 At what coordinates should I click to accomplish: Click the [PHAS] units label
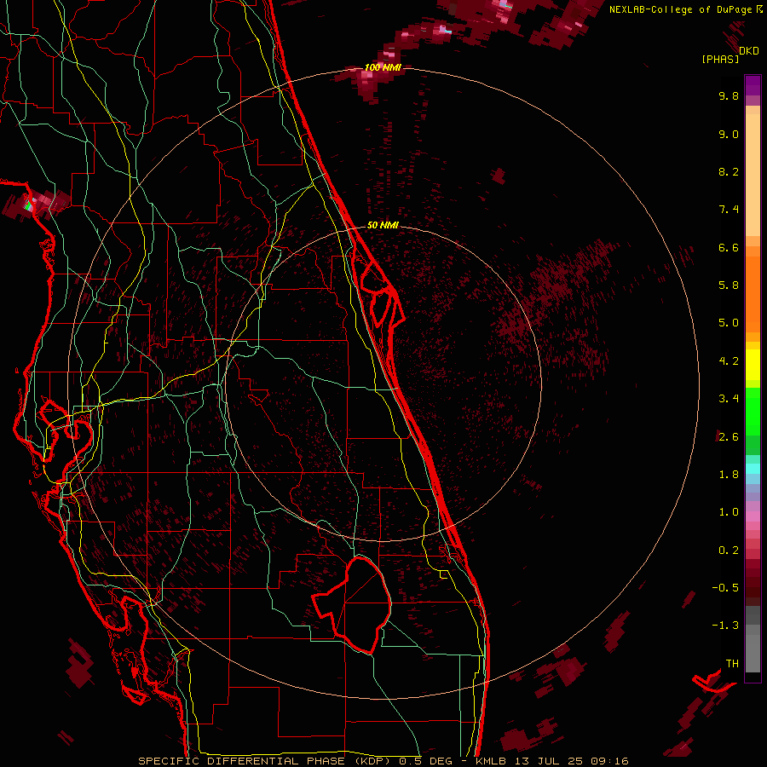720,59
